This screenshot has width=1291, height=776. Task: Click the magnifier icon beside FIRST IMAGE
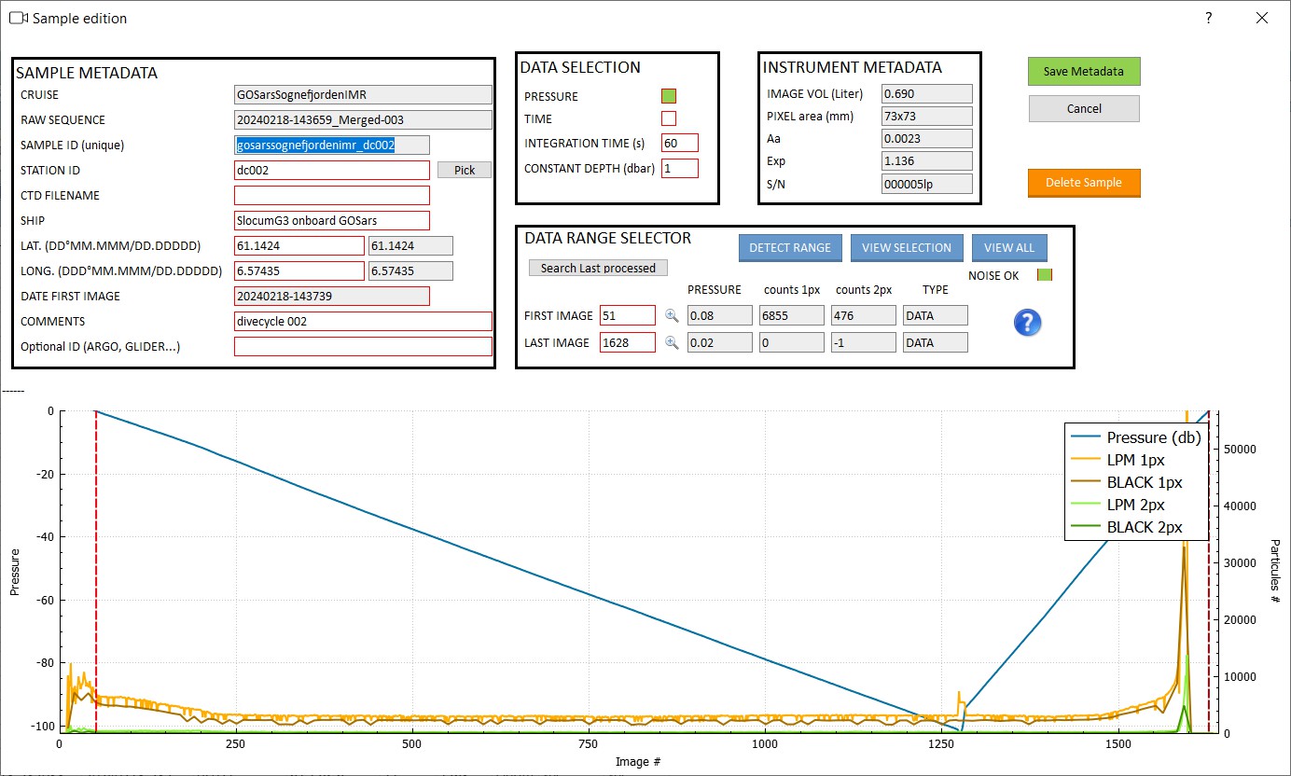point(670,315)
